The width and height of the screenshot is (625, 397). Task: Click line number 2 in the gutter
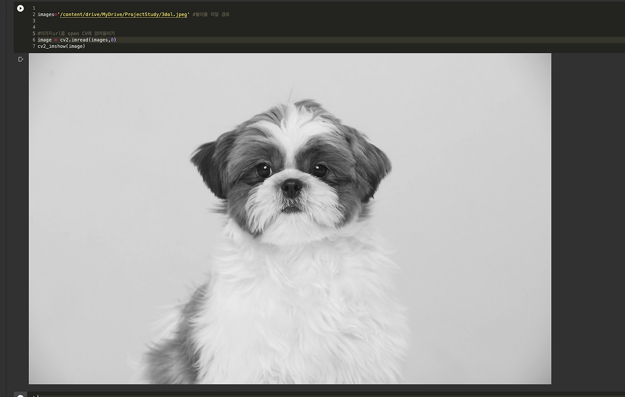(x=33, y=14)
